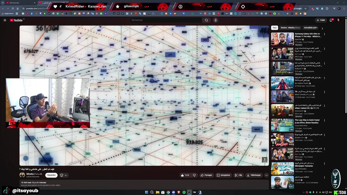
Task: Open options for Mehdi Chettah video
Action: [x=324, y=92]
